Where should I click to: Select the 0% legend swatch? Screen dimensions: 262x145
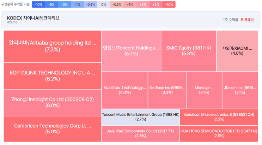pyautogui.click(x=104, y=5)
